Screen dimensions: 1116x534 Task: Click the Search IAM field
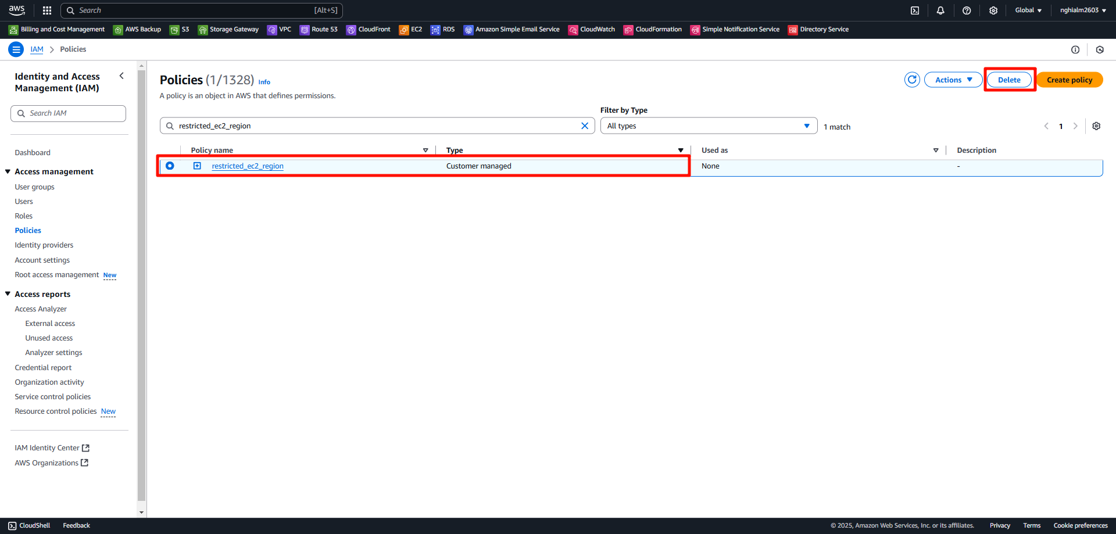(x=68, y=113)
